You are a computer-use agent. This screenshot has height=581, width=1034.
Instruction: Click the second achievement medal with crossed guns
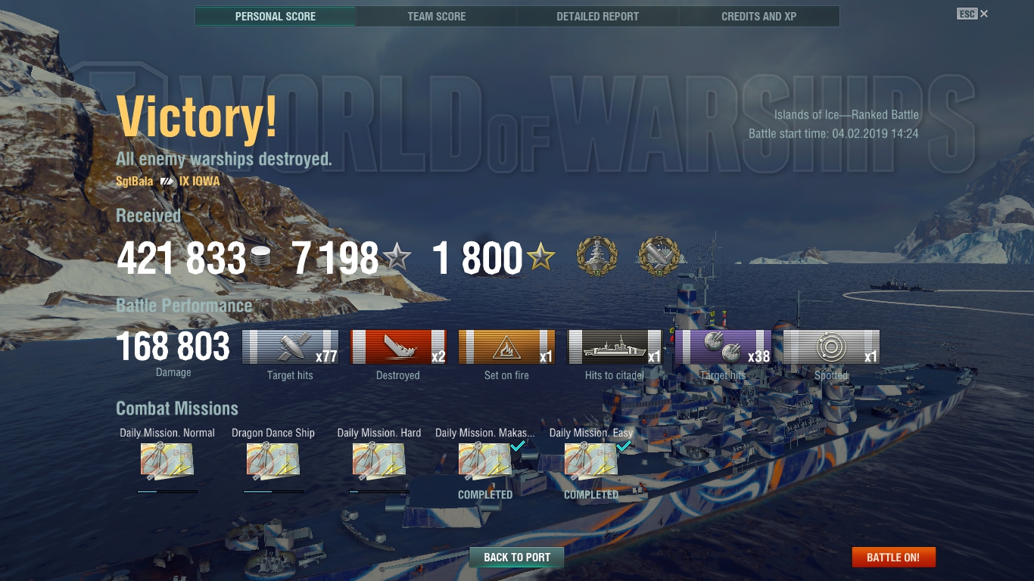click(659, 256)
